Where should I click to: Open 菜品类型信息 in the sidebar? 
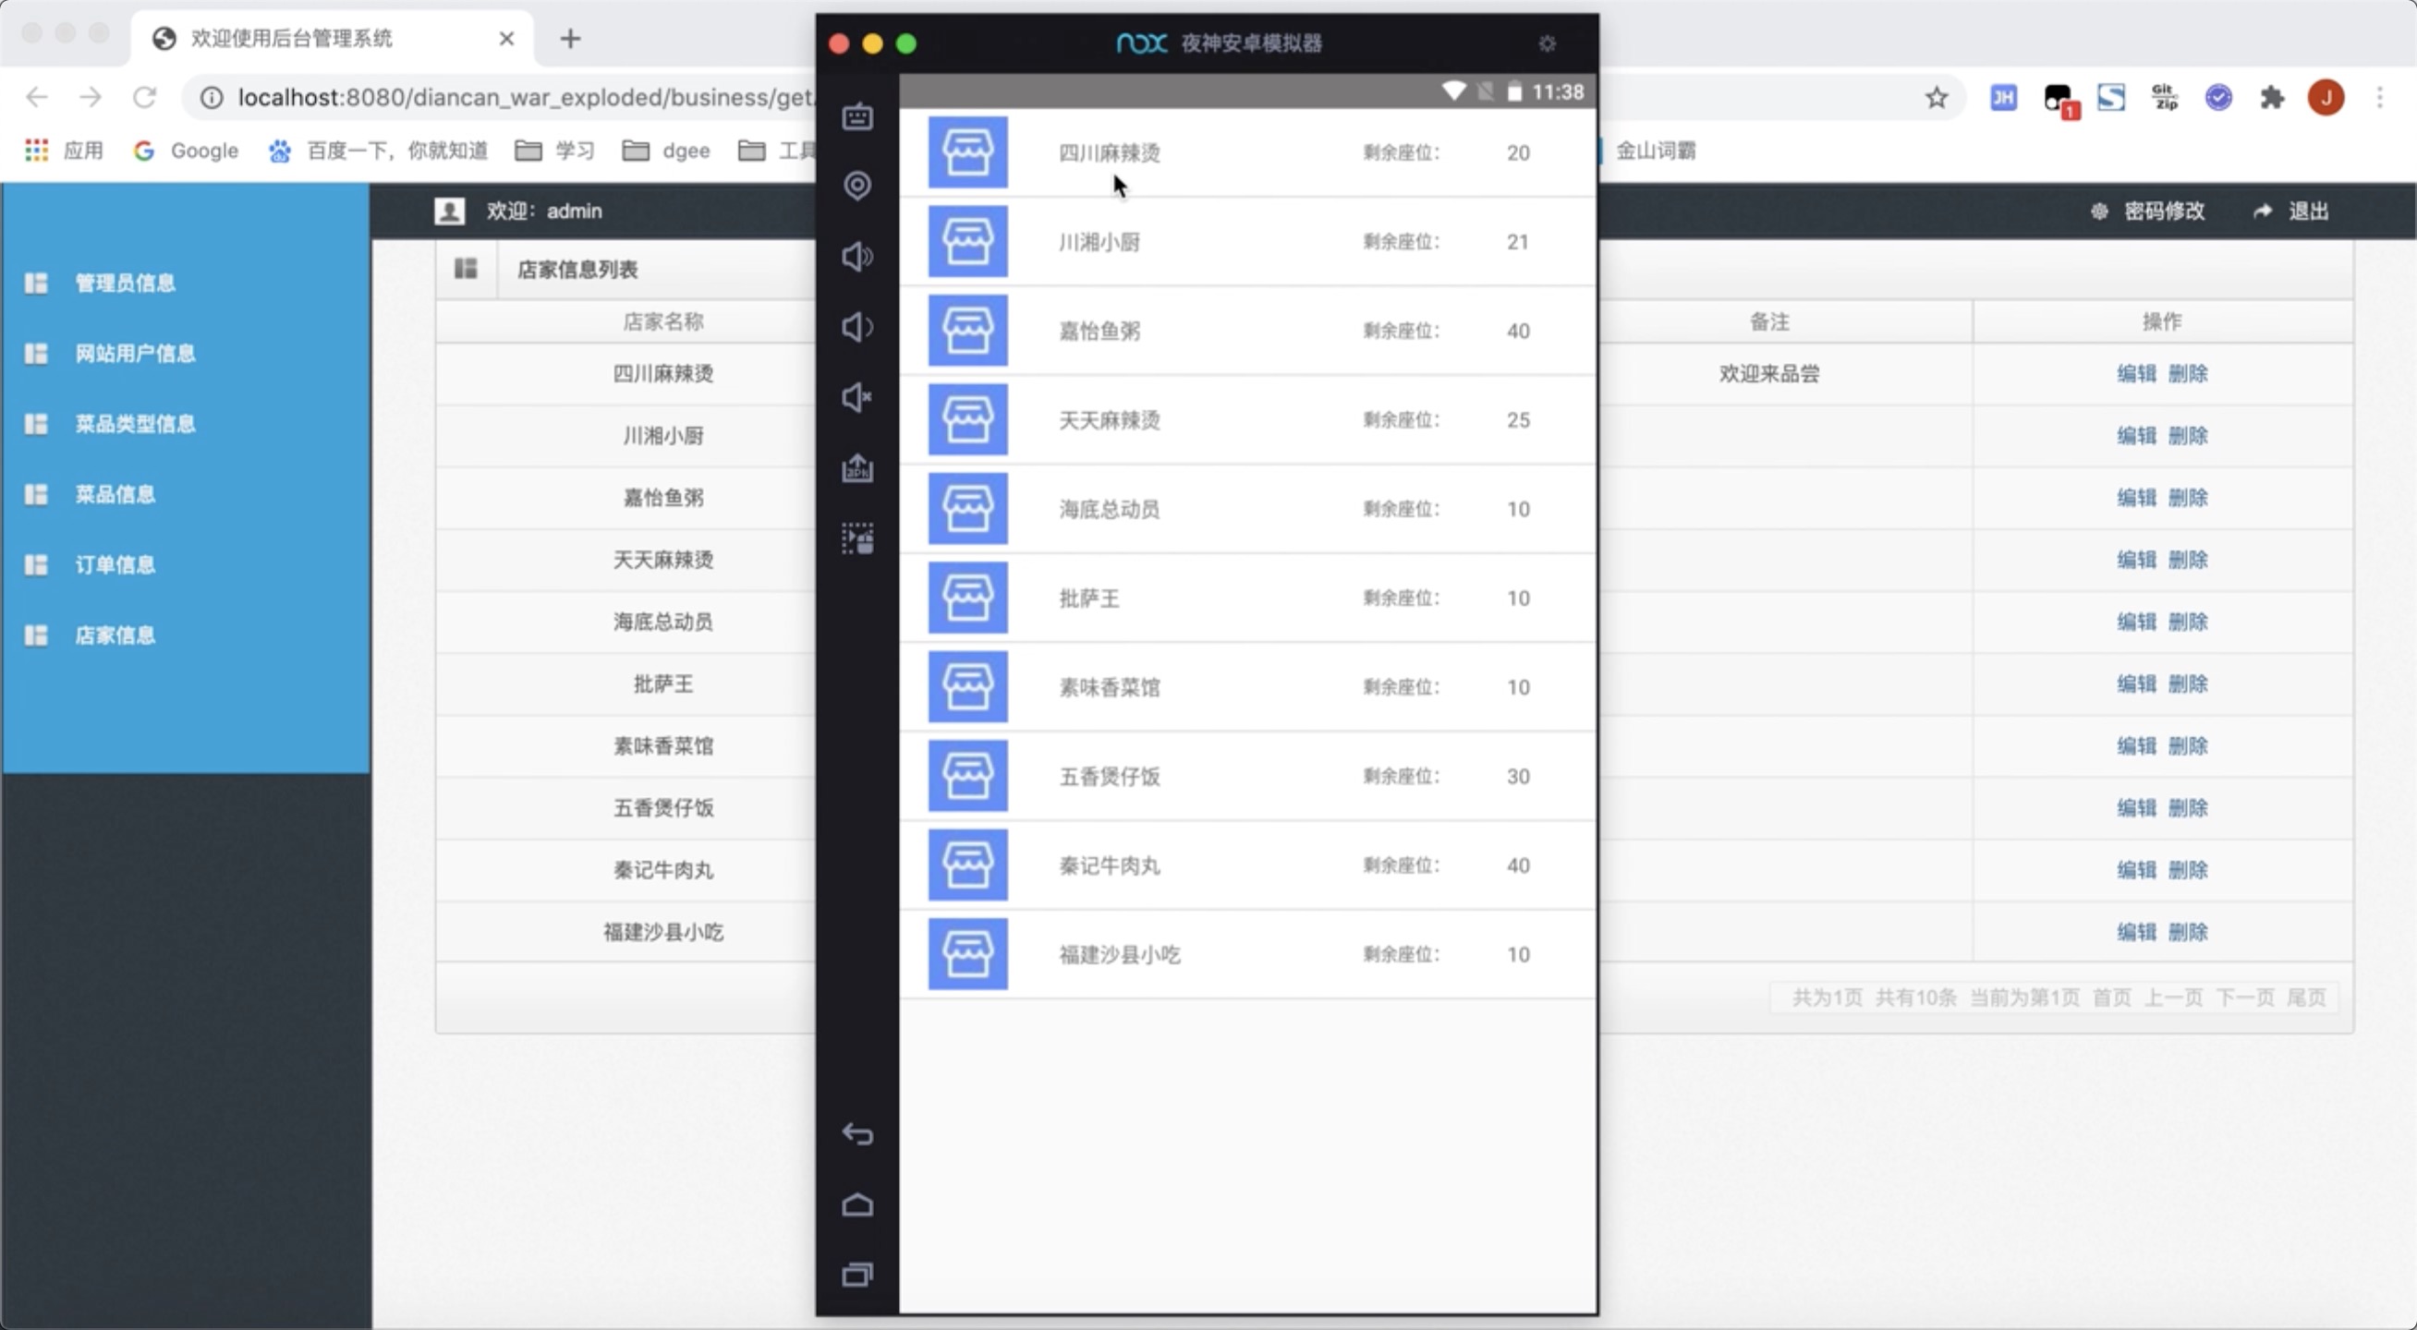click(x=135, y=424)
